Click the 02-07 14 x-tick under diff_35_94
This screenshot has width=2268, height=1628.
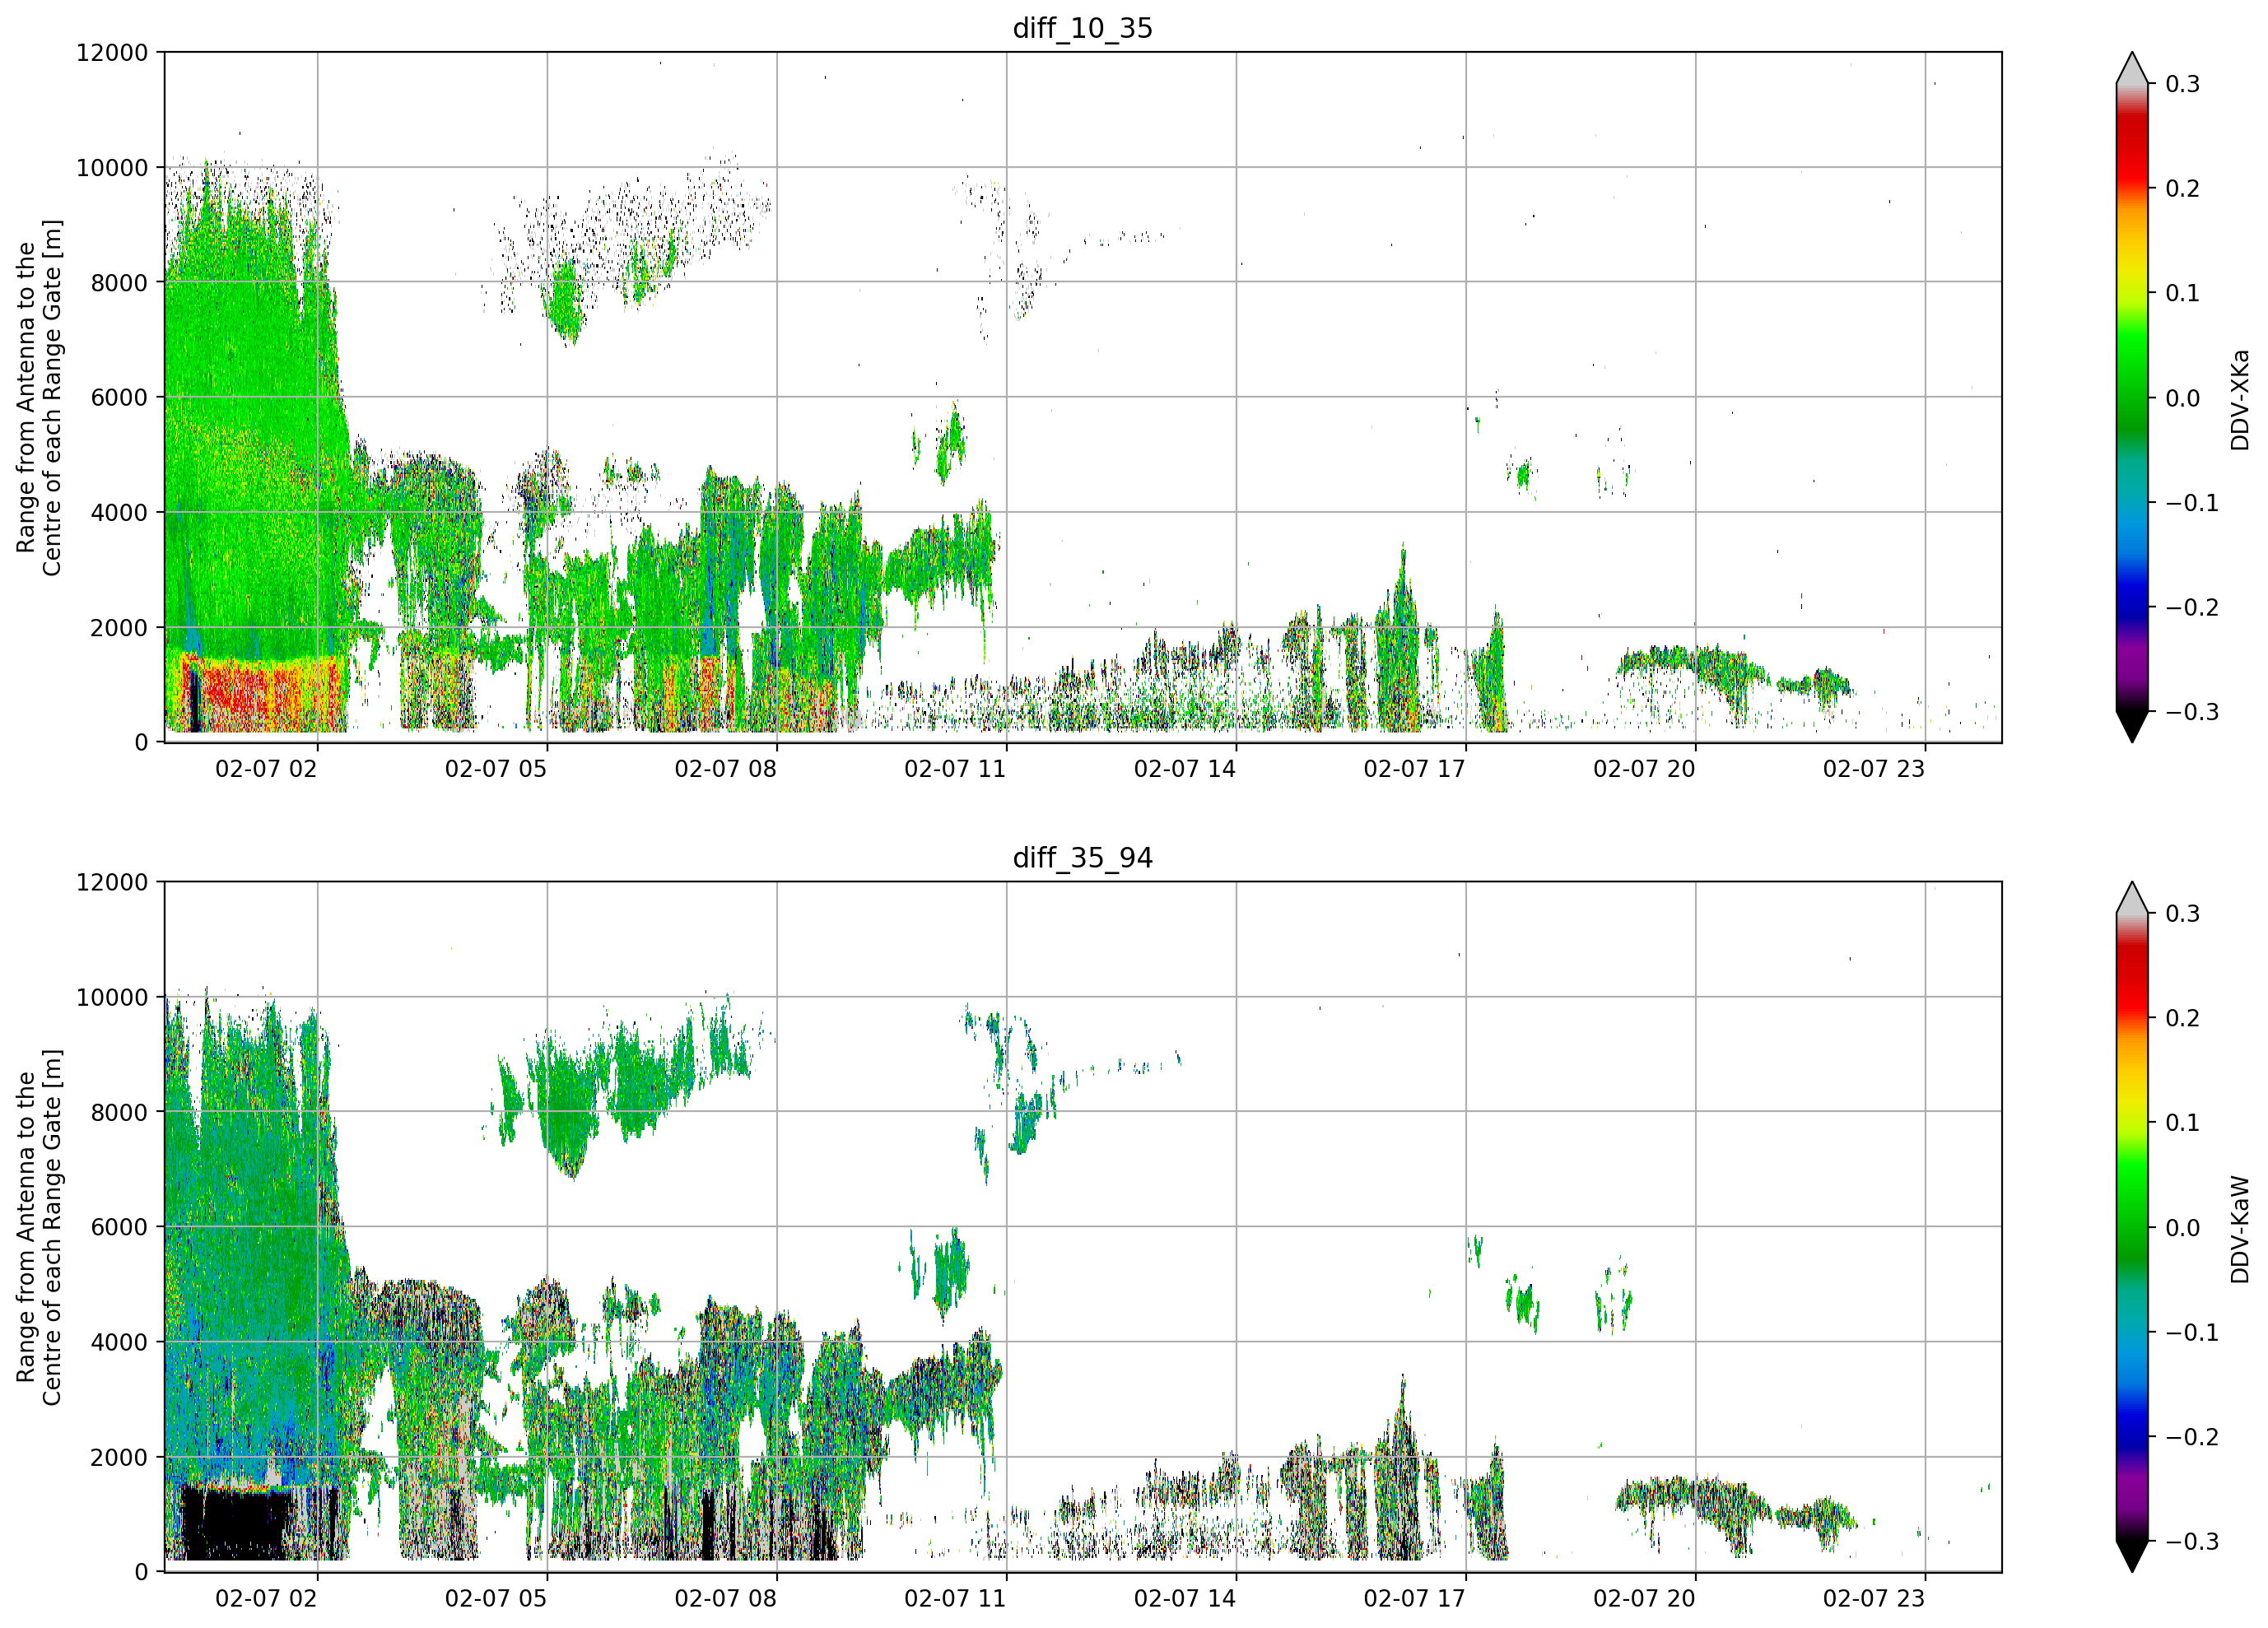point(1185,1599)
